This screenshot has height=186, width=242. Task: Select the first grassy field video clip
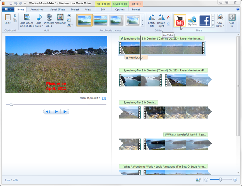[162, 48]
